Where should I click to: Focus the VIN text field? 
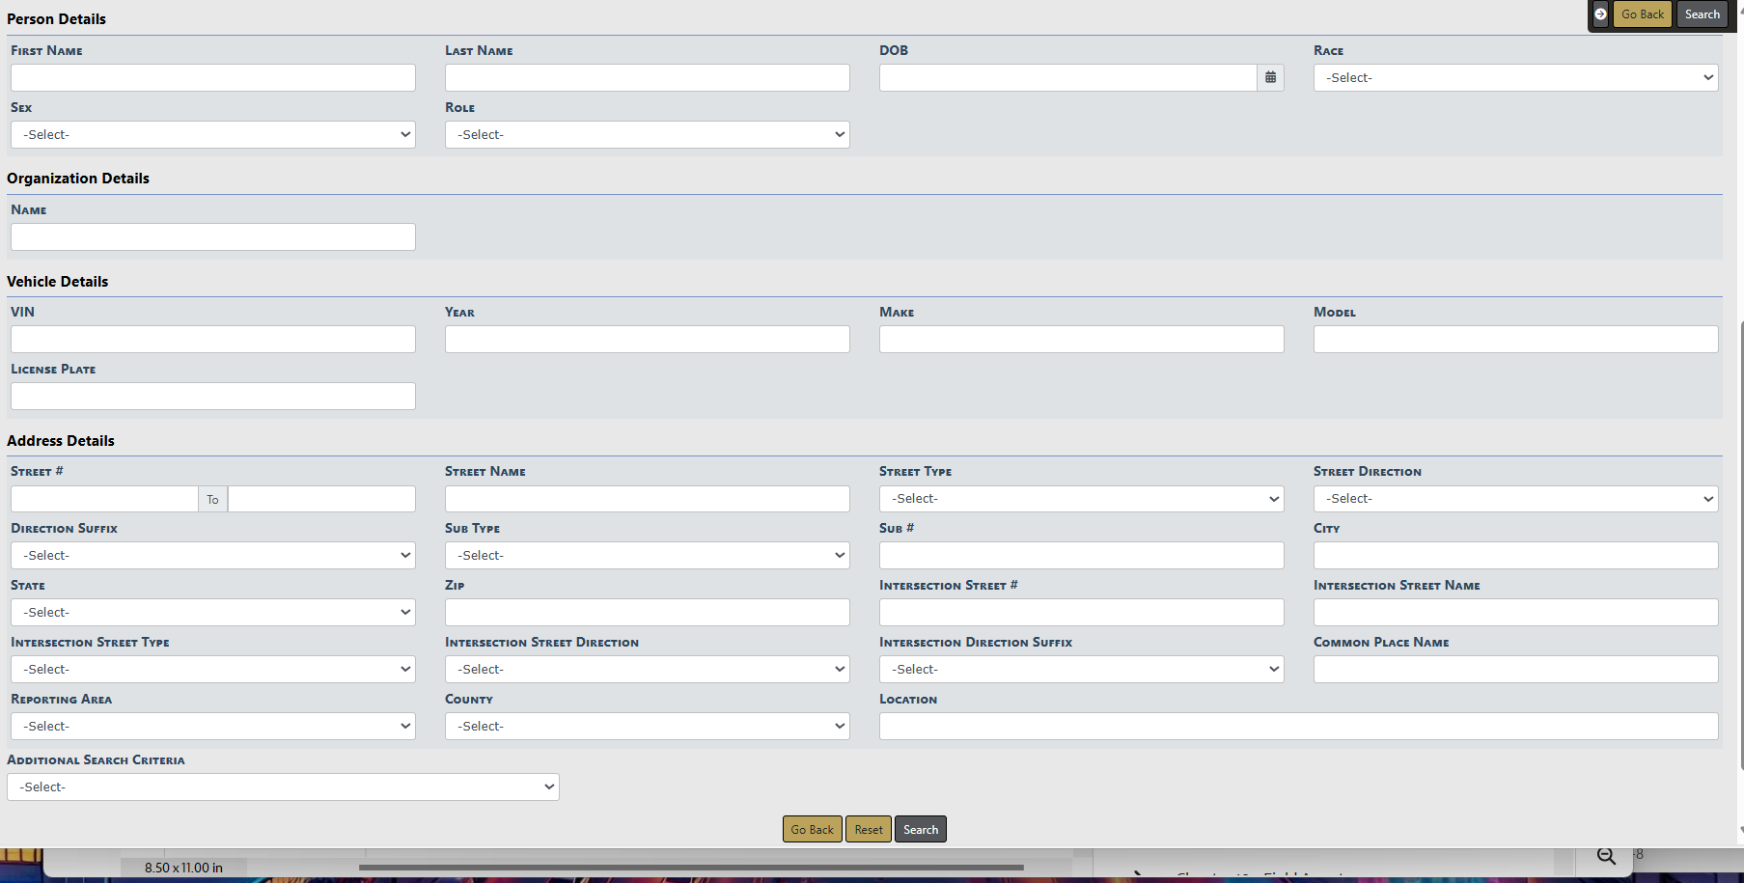click(x=212, y=340)
